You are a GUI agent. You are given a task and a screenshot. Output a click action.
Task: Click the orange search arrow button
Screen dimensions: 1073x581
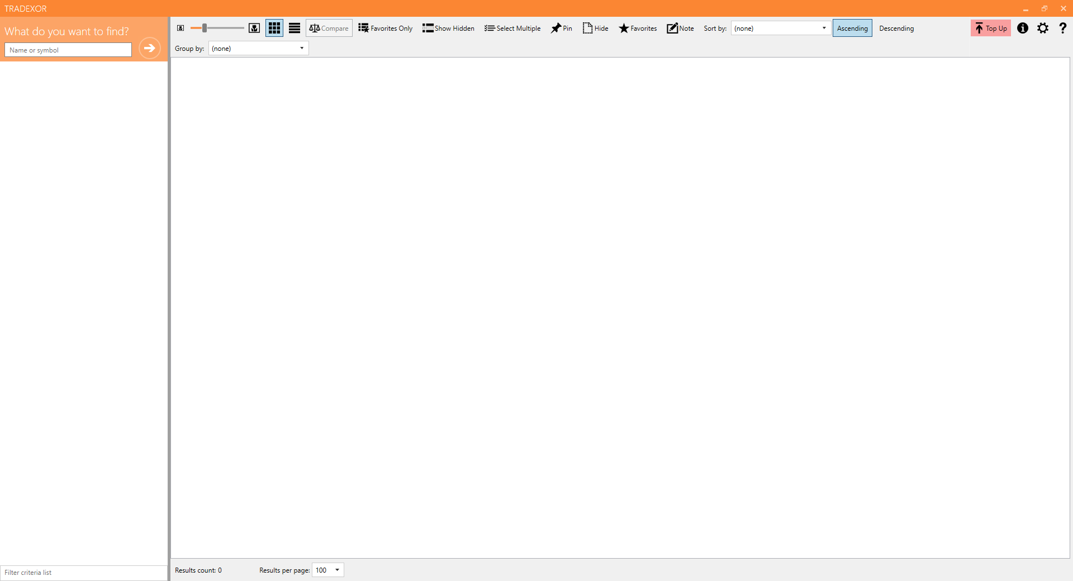[x=149, y=48]
